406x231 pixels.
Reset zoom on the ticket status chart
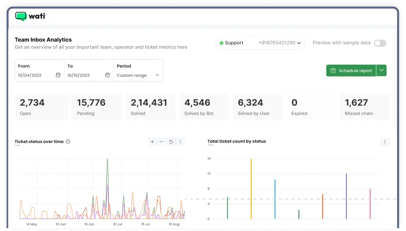point(171,141)
